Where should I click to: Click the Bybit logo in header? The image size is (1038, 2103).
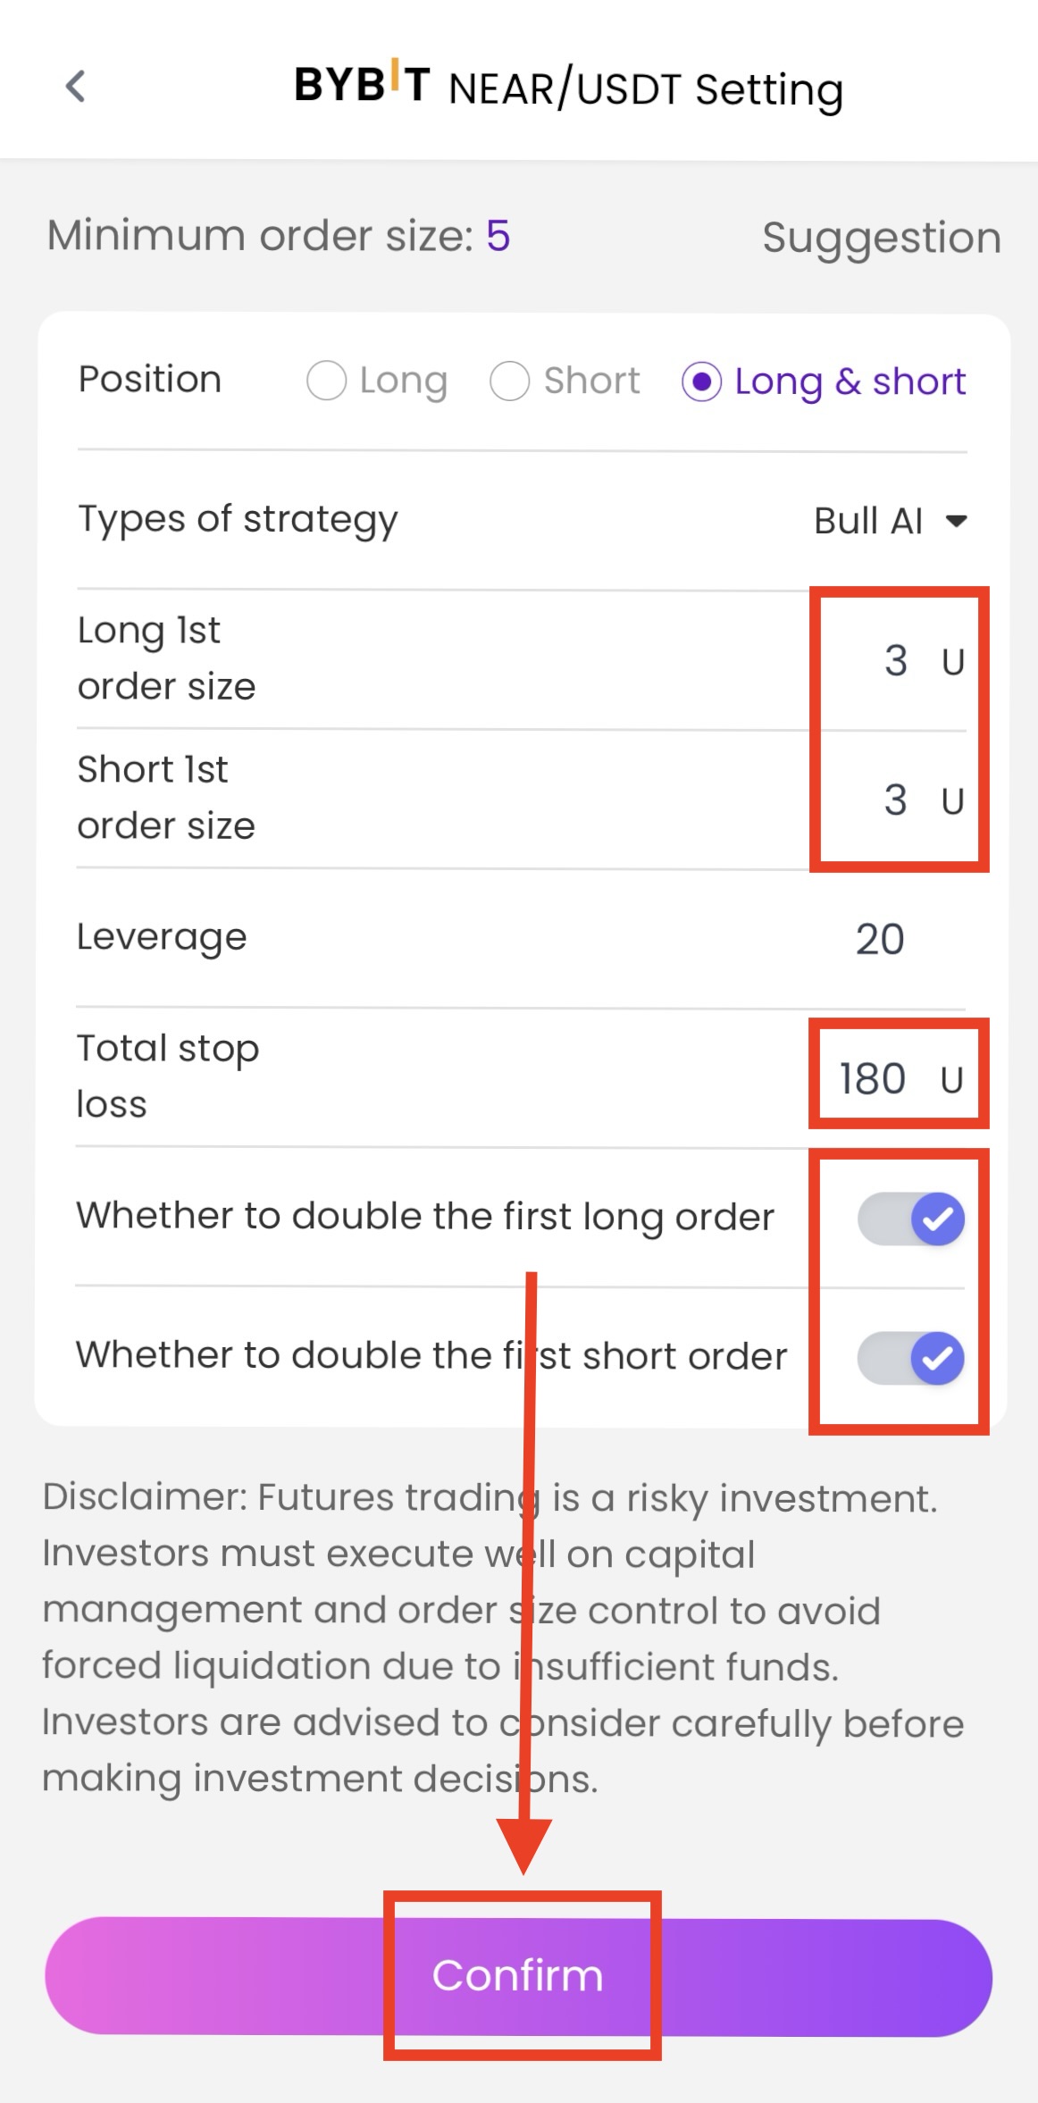click(363, 84)
